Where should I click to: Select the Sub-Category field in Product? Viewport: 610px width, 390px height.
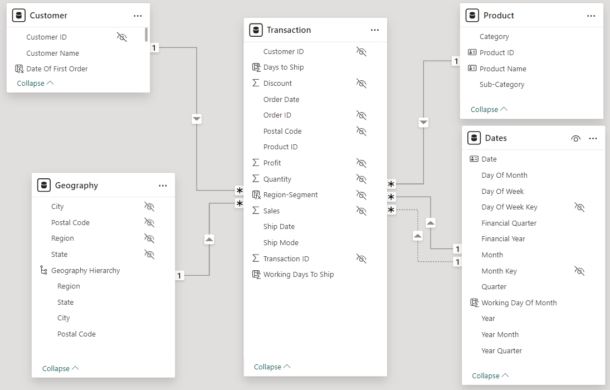[x=502, y=85]
